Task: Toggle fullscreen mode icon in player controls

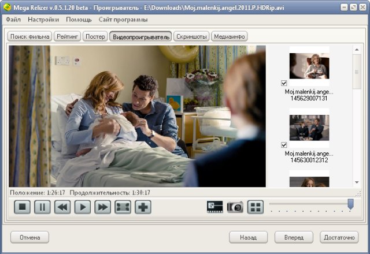Action: click(123, 207)
